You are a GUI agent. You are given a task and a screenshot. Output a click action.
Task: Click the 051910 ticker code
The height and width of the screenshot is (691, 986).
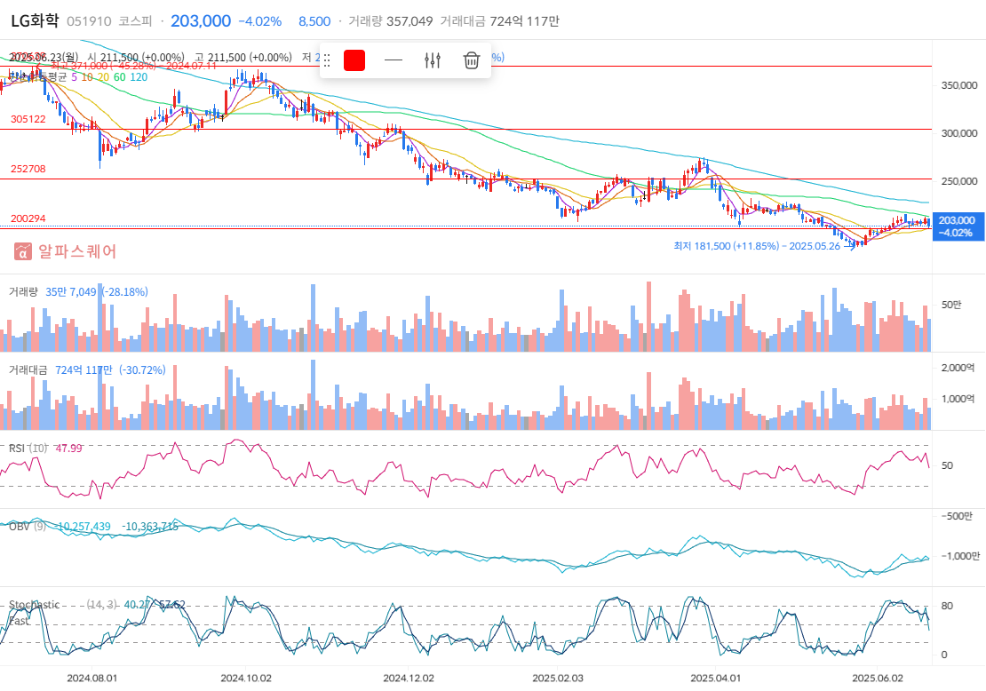coord(89,21)
